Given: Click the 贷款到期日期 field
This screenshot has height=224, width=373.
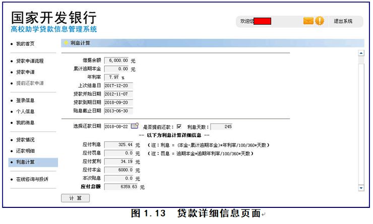Looking at the screenshot, I should pos(118,102).
